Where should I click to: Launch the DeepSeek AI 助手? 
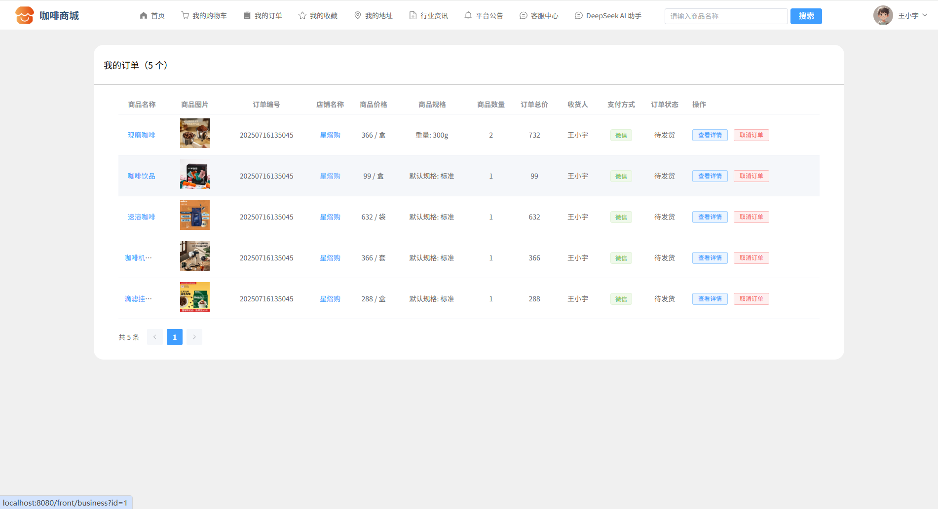coord(608,16)
